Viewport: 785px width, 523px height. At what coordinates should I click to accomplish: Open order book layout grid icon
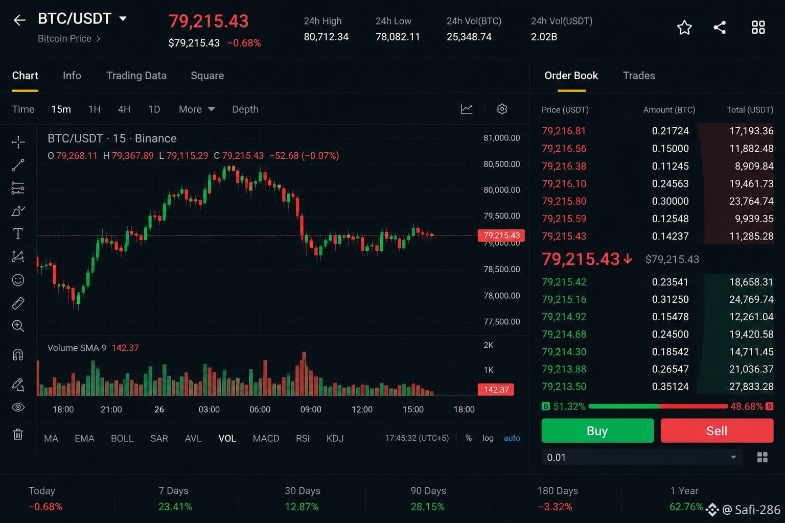(762, 457)
